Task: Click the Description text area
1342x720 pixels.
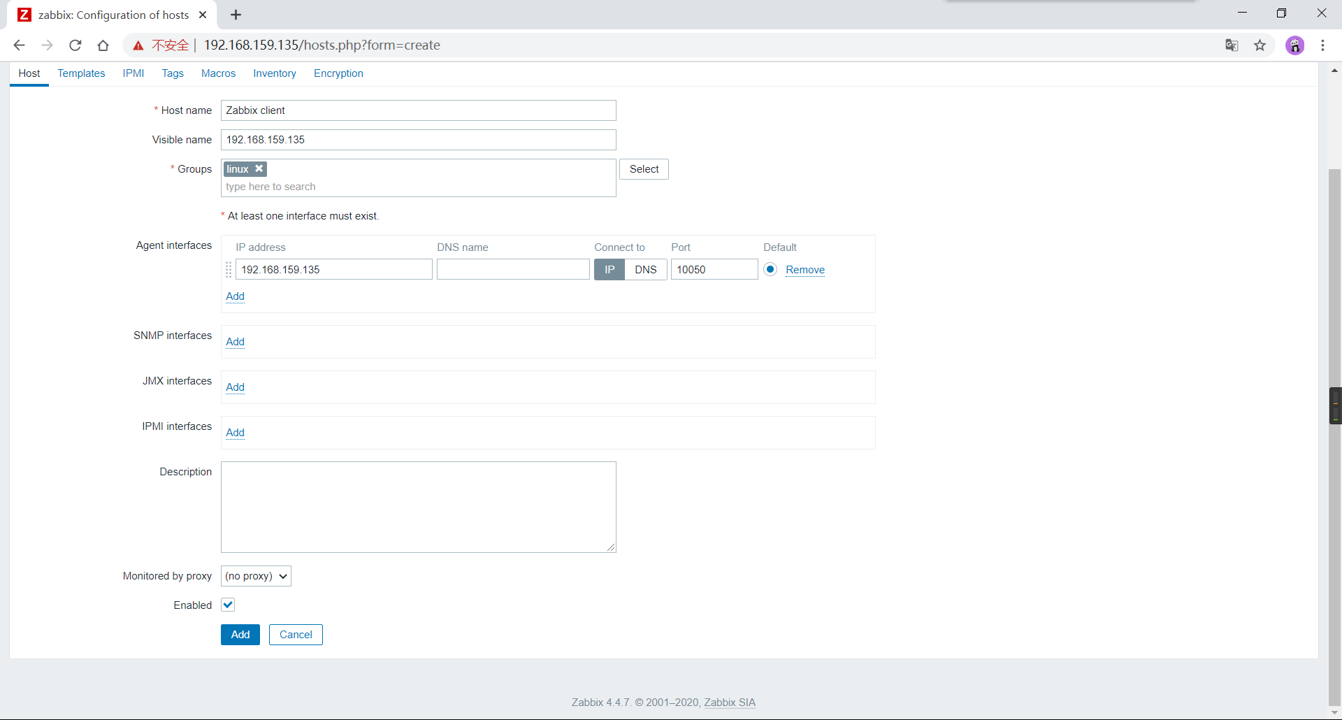Action: click(419, 507)
